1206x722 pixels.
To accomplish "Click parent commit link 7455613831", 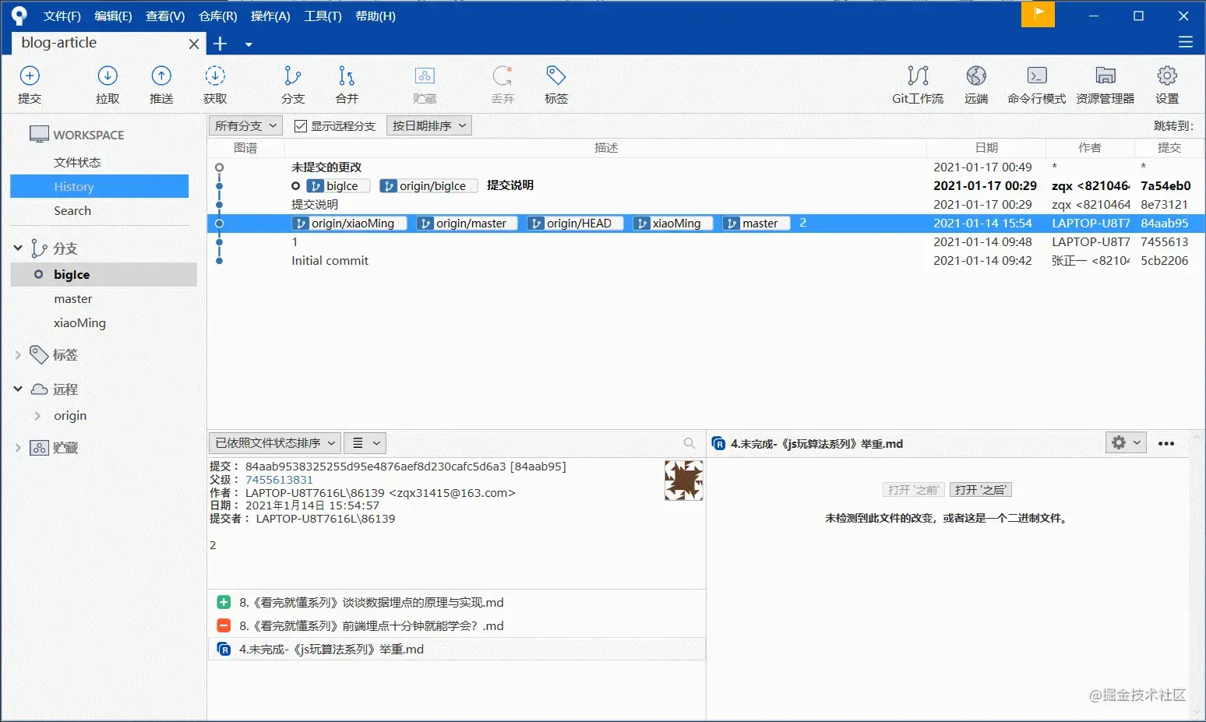I will point(279,480).
